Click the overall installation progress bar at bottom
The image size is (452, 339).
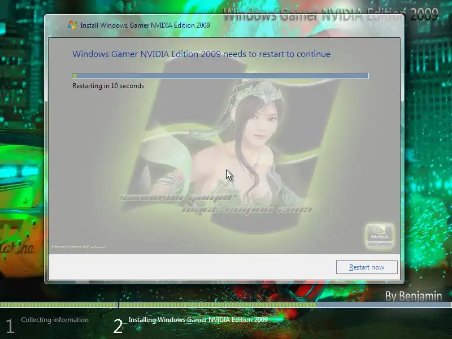pyautogui.click(x=226, y=305)
